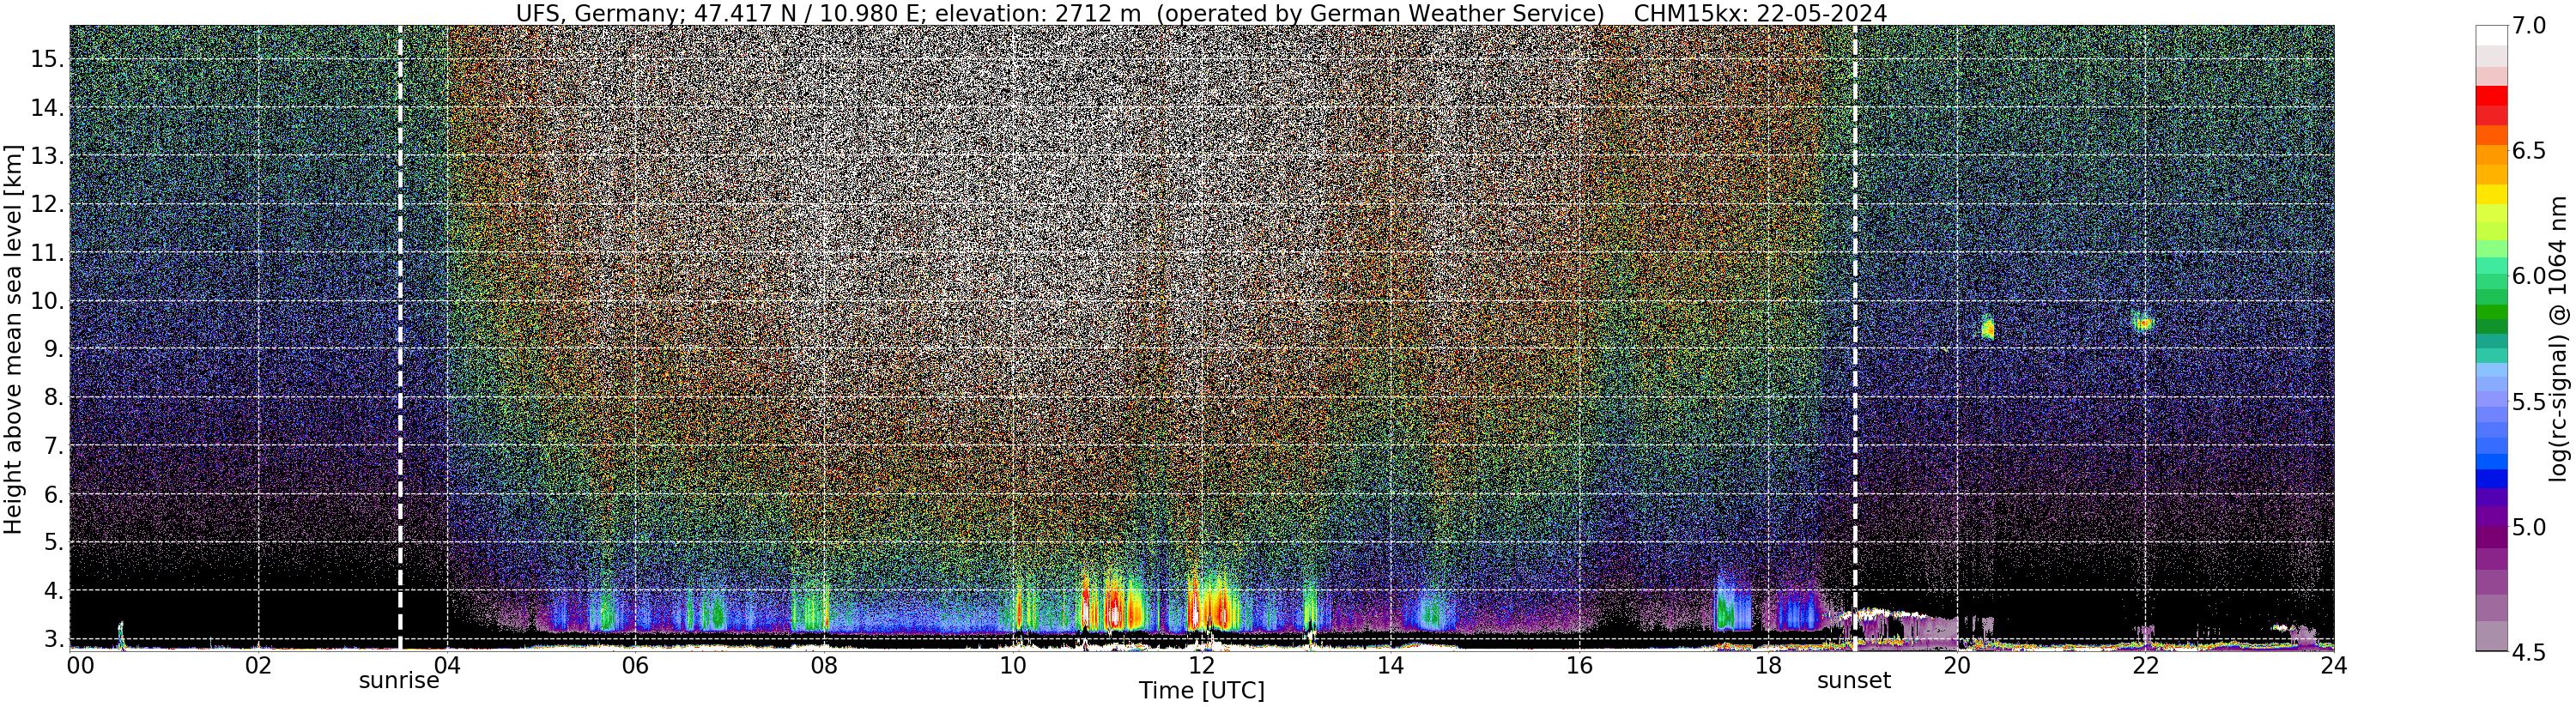
Task: Click time tick label '18'
Action: point(1767,665)
